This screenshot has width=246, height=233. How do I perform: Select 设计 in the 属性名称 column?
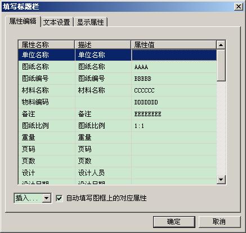[x=47, y=173]
